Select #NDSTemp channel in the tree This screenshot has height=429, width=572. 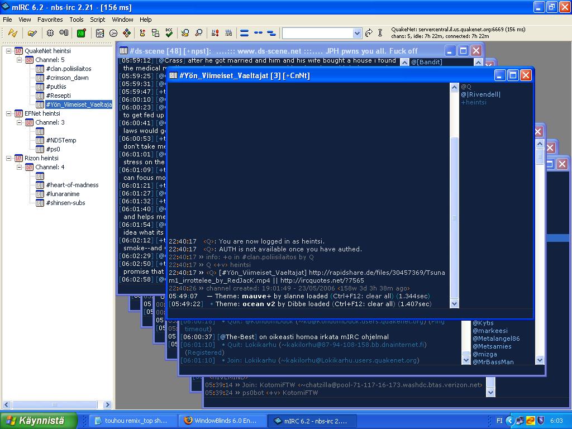[x=61, y=140]
